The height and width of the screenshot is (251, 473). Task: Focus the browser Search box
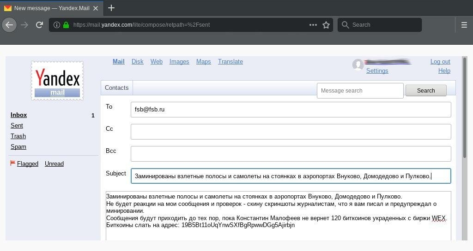[380, 25]
